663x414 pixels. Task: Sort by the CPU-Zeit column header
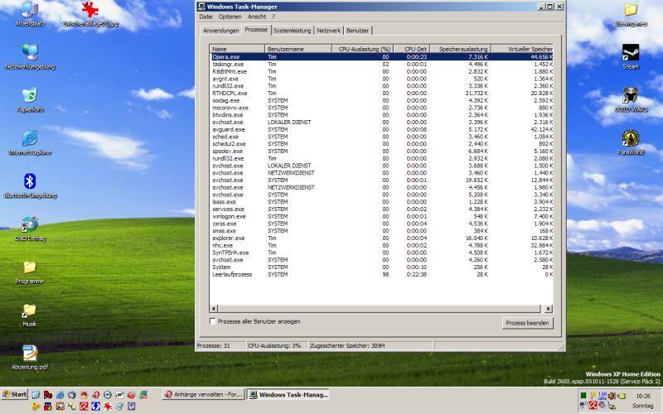[x=411, y=49]
